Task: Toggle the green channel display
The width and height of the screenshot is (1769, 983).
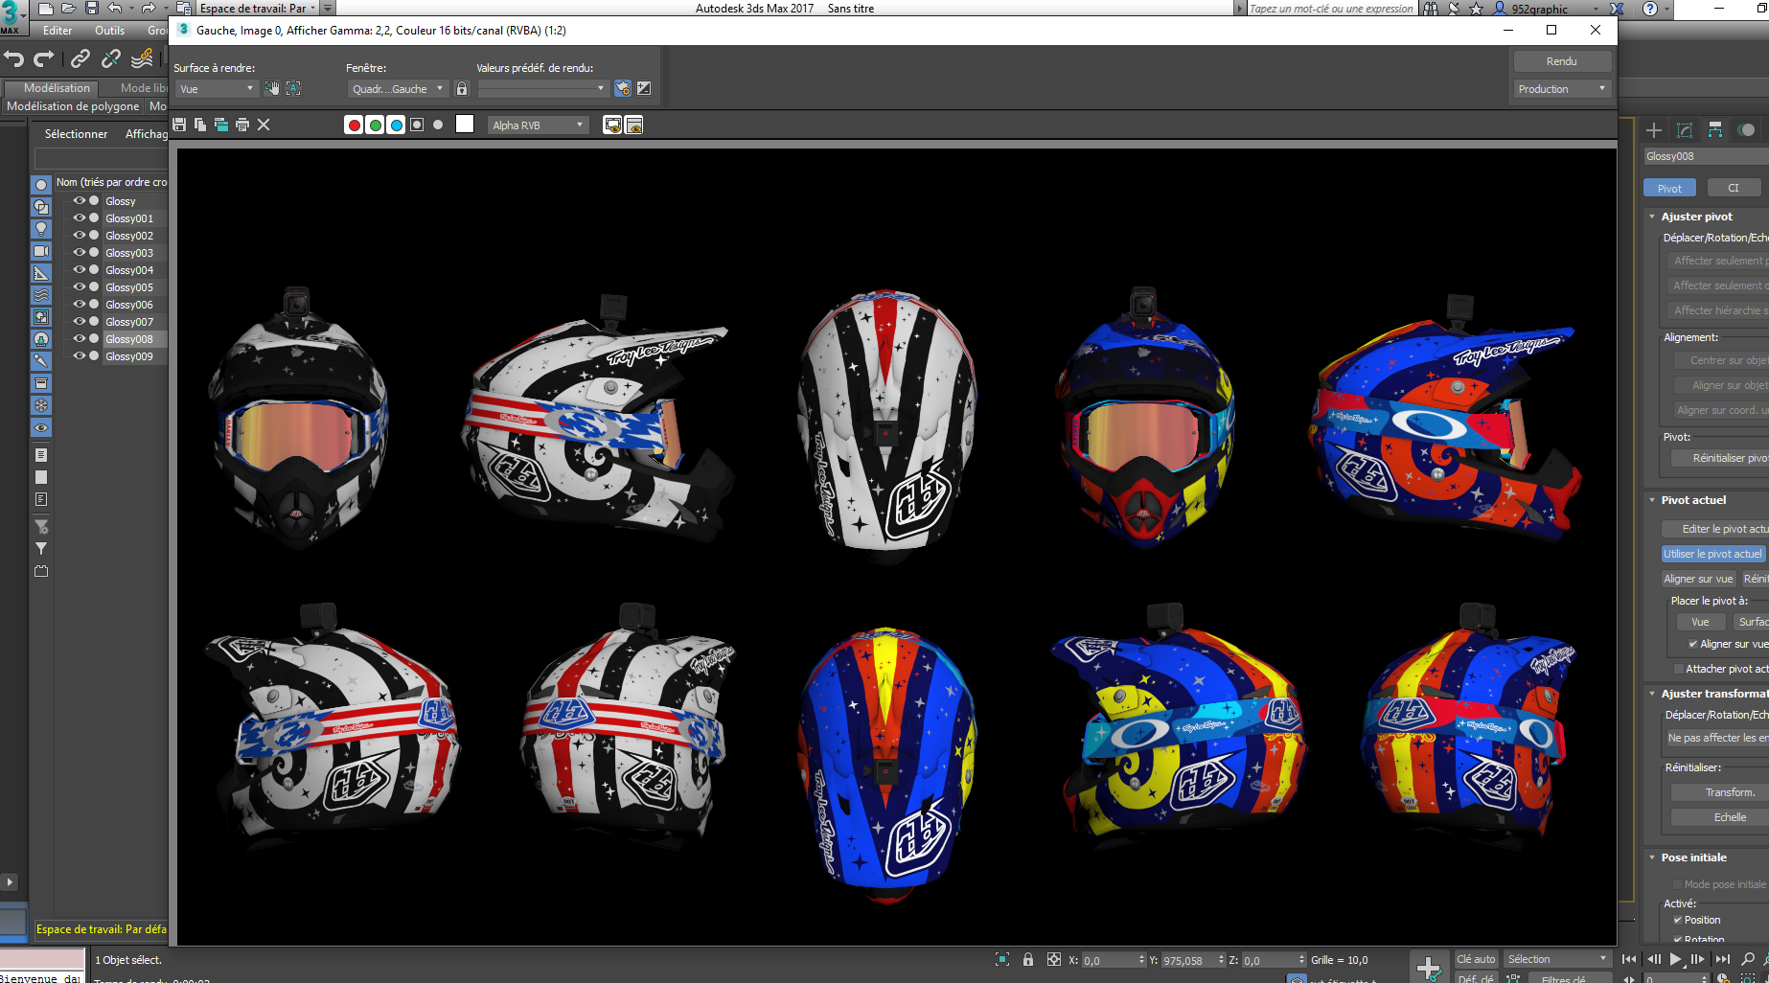Action: (375, 125)
